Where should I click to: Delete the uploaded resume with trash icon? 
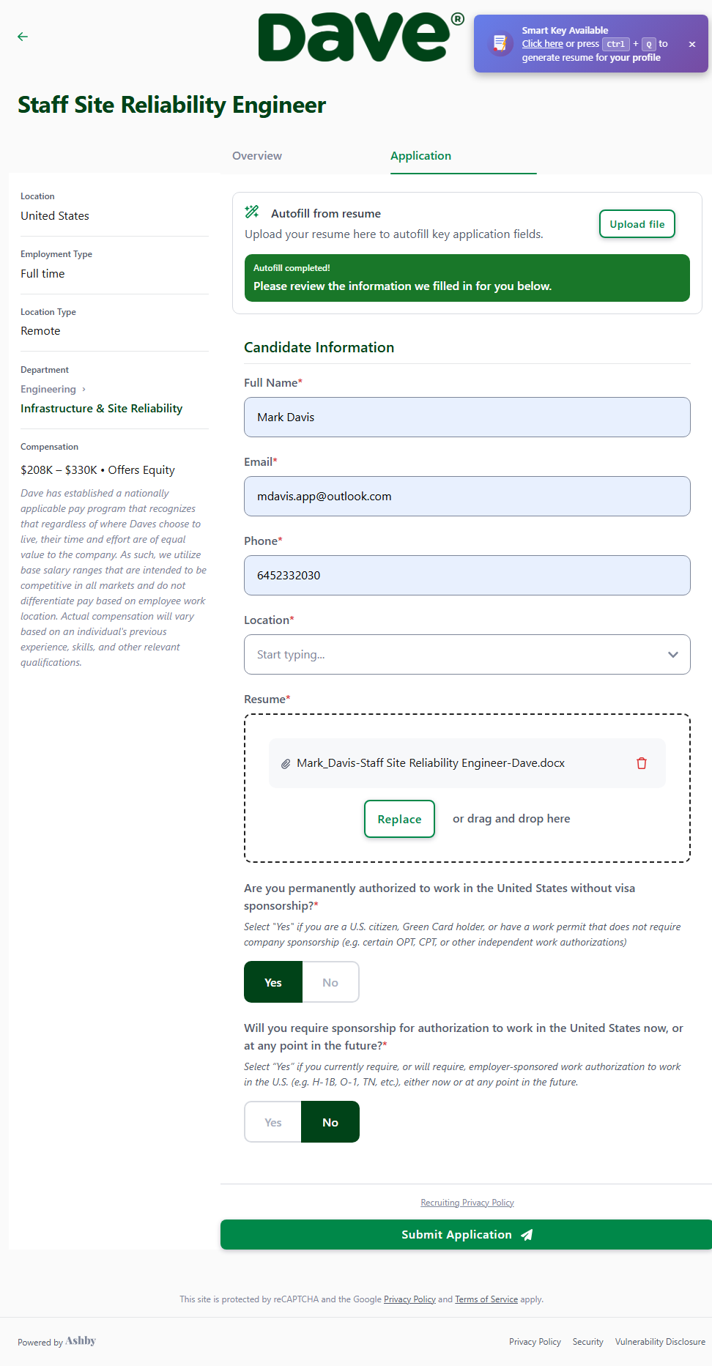[642, 763]
